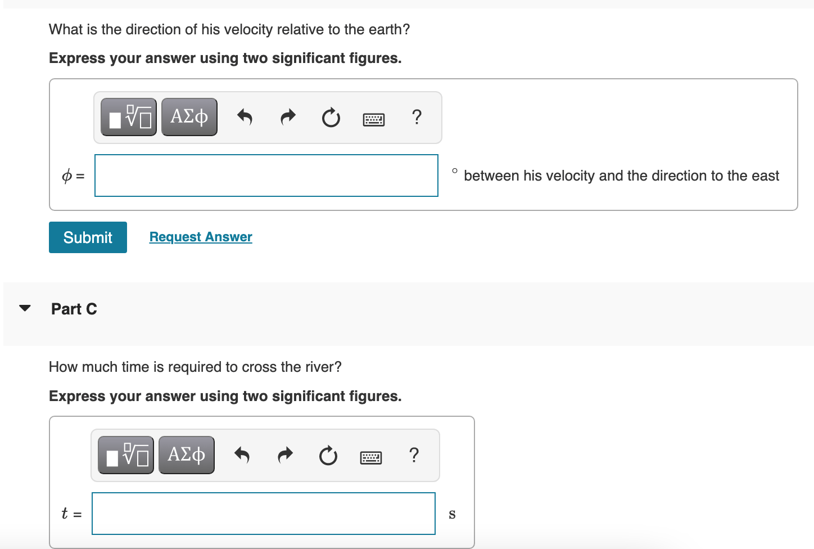Open Greek symbols menu for the phi answer
Viewport: 814px width, 549px height.
(x=189, y=117)
